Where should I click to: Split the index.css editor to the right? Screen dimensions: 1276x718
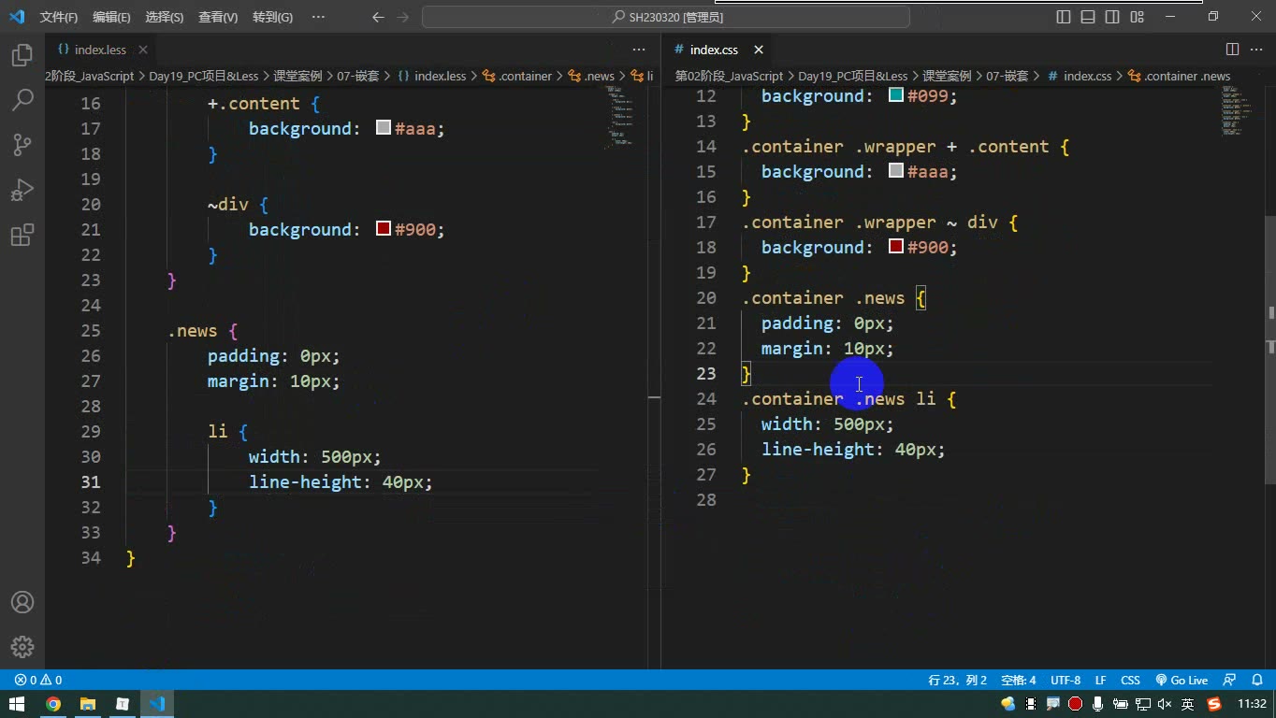1232,50
